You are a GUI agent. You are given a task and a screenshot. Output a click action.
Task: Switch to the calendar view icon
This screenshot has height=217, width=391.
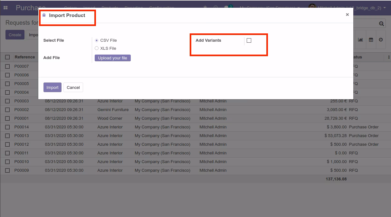(x=371, y=39)
